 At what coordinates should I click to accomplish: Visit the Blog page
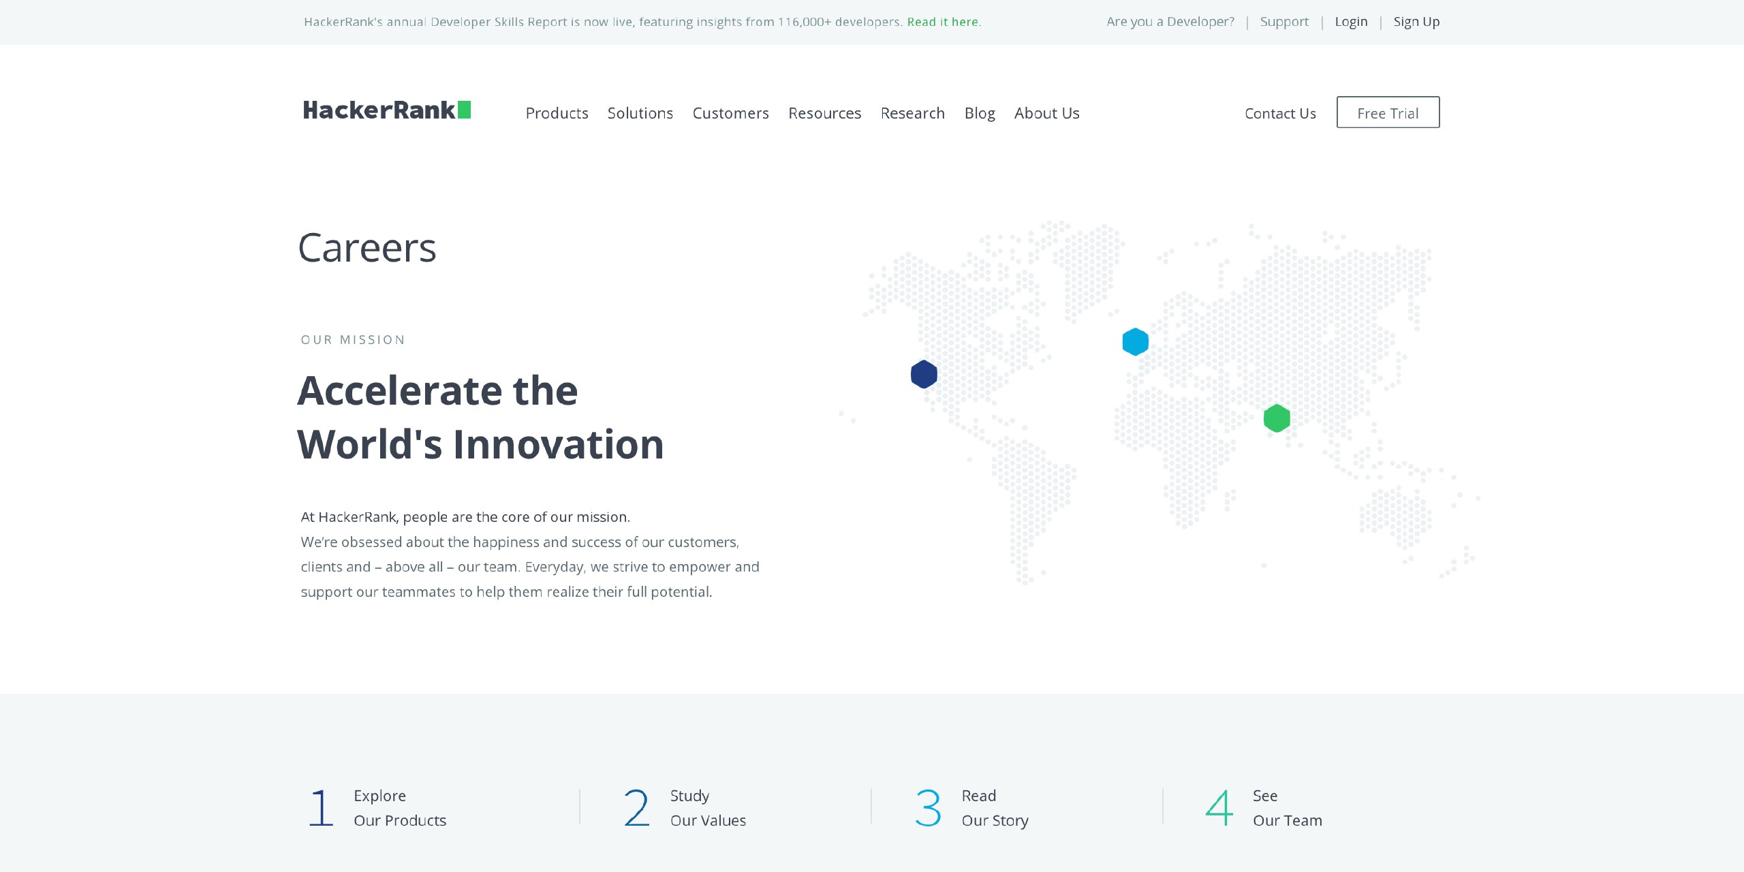[980, 113]
